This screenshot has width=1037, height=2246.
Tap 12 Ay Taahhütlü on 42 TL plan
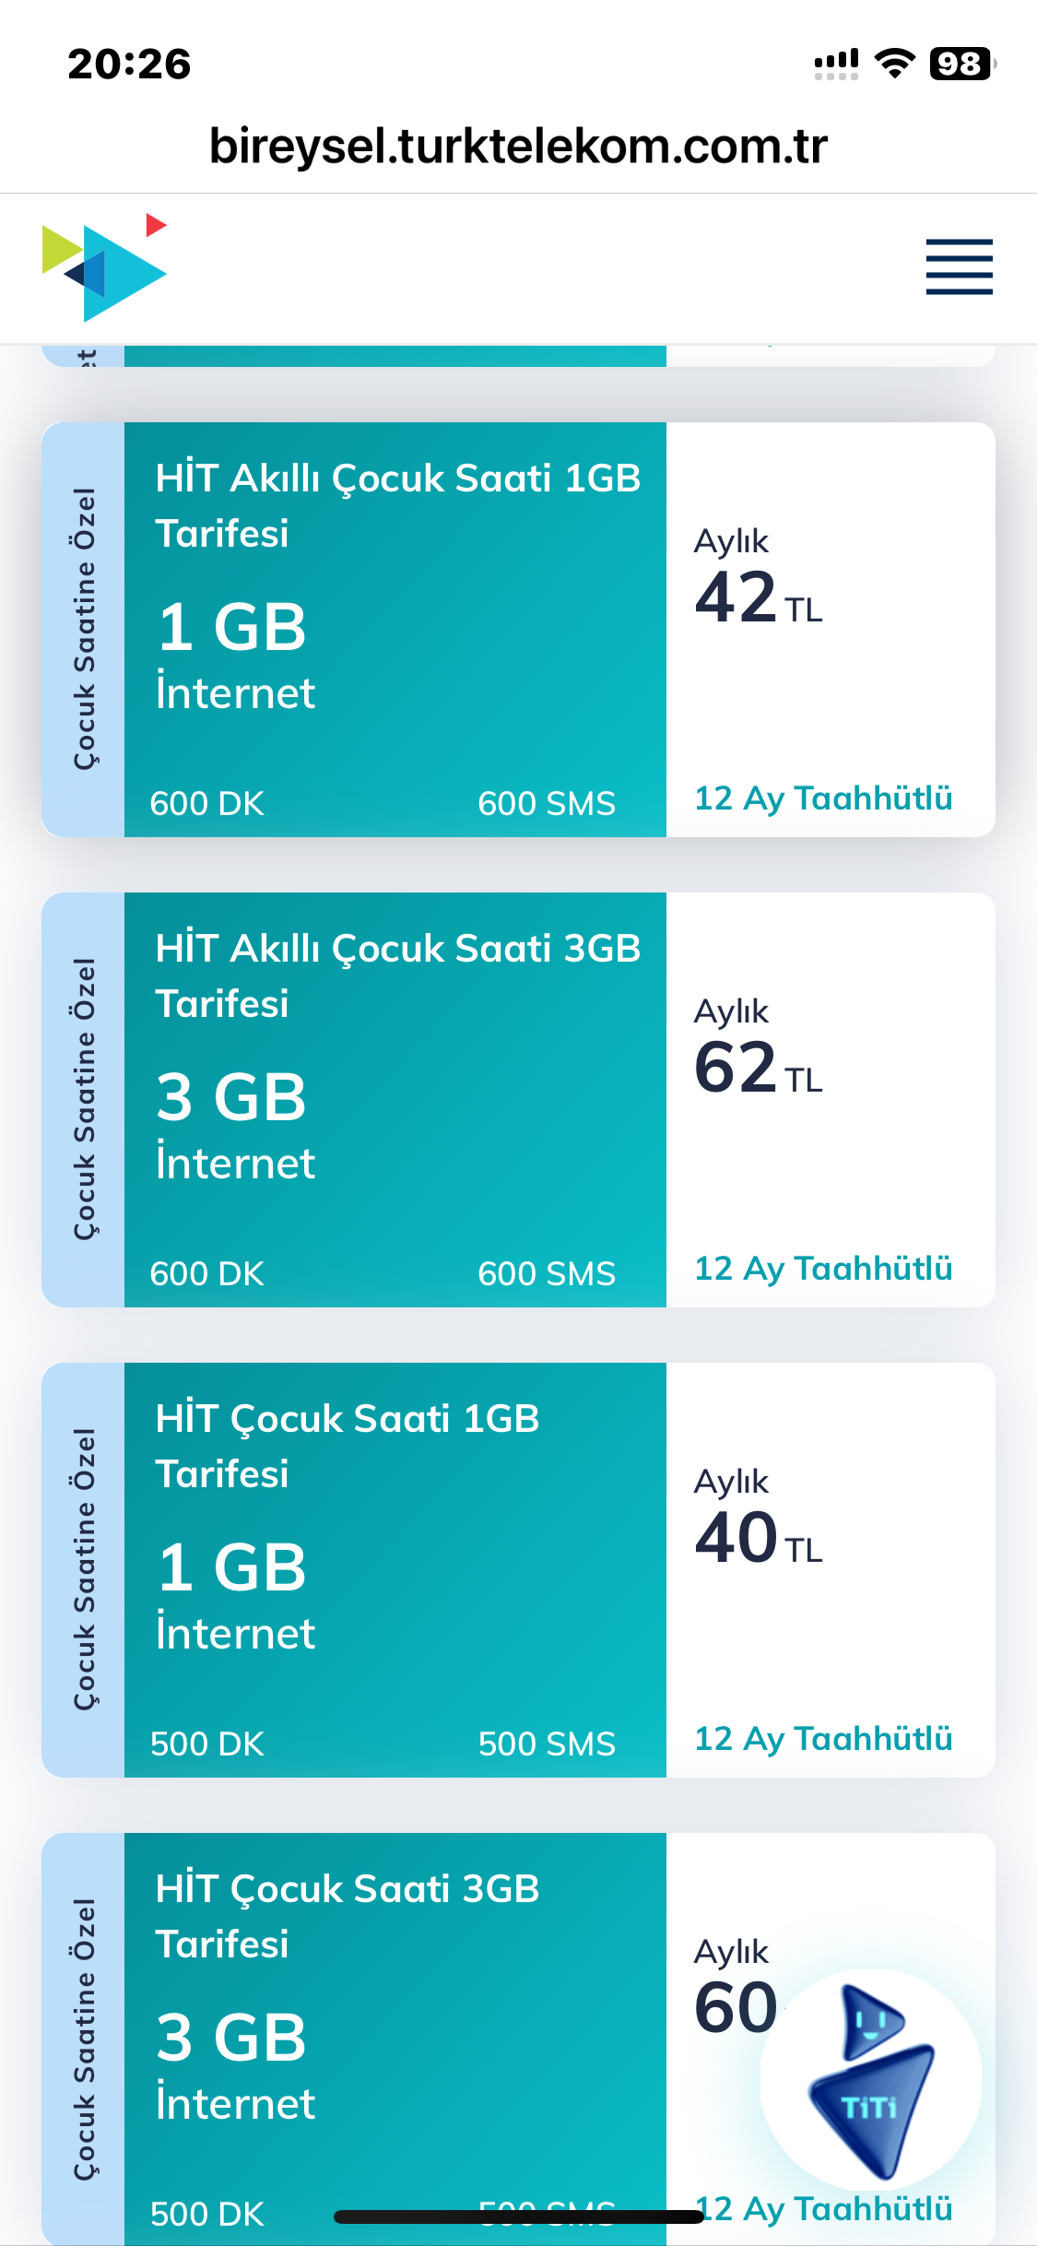(823, 798)
